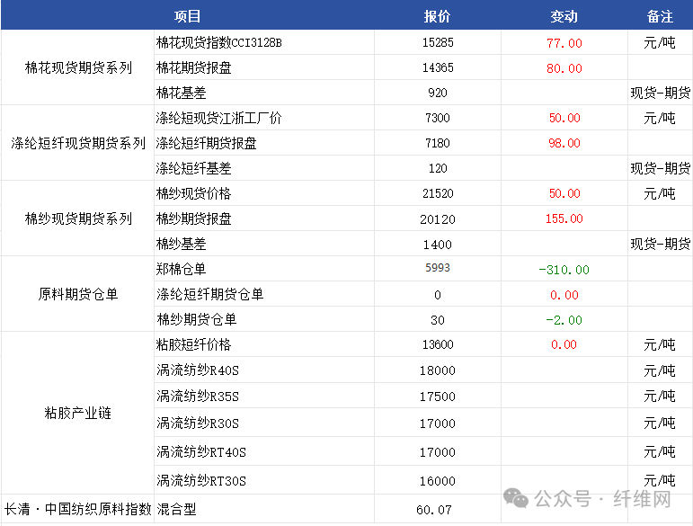Click the 涤纶短纤基差 row label
Viewport: 693px width, 526px height.
tap(193, 168)
